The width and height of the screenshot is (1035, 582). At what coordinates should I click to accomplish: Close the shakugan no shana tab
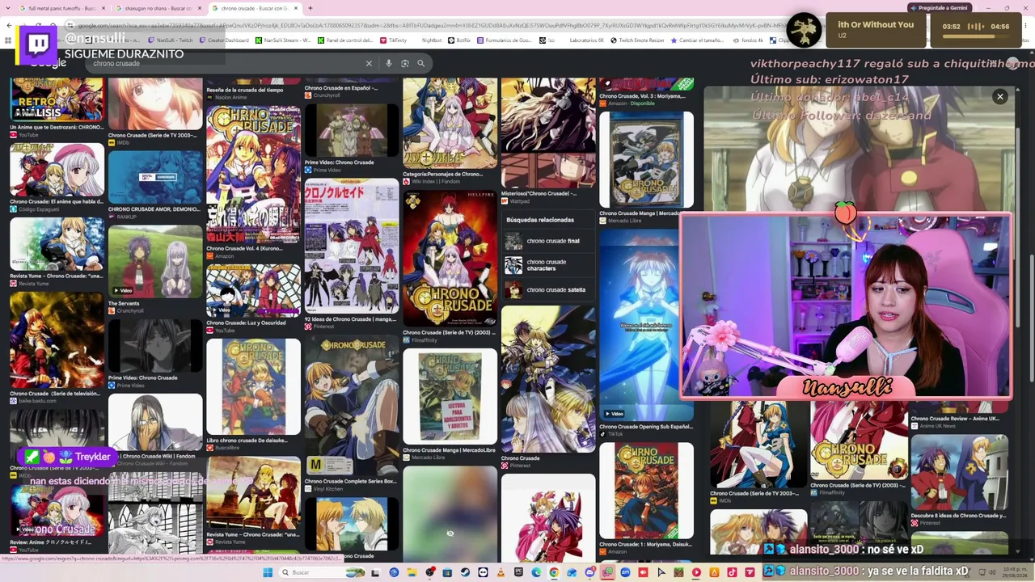coord(198,8)
